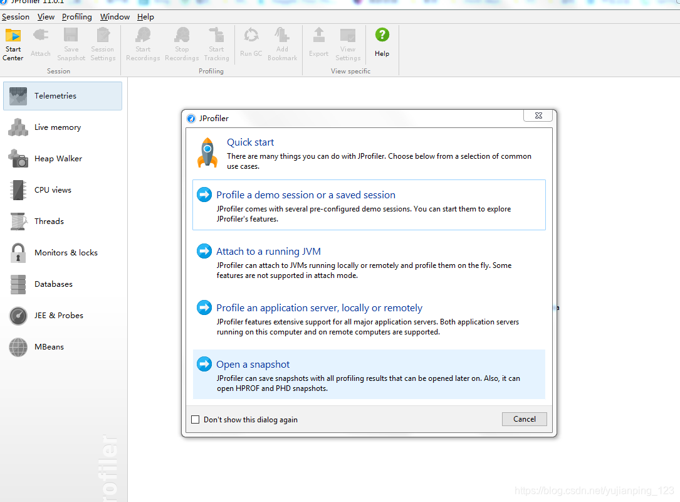This screenshot has height=502, width=680.
Task: Open the Databases sidebar section
Action: click(63, 284)
